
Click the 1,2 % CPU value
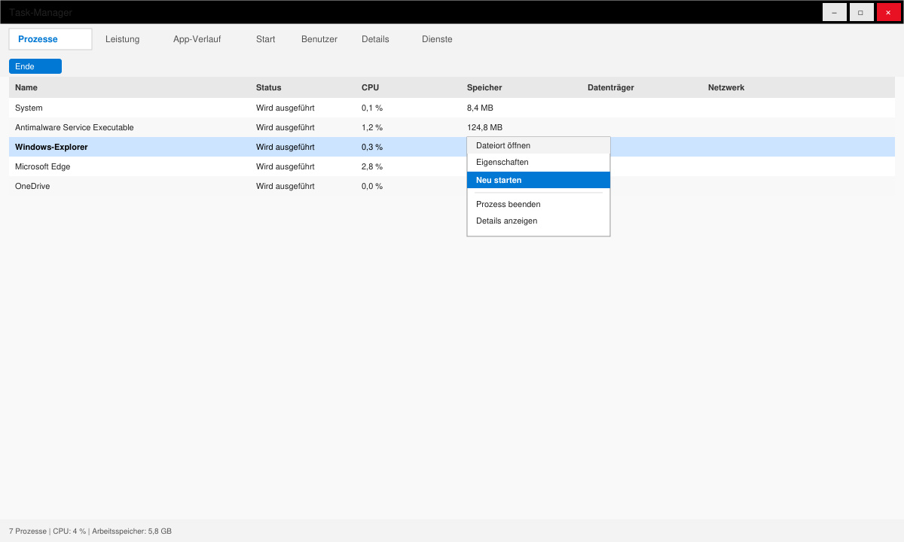click(372, 127)
